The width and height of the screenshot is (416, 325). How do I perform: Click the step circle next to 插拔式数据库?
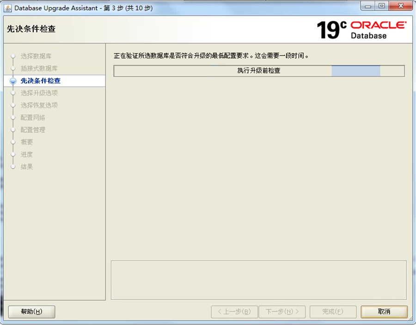tap(13, 68)
